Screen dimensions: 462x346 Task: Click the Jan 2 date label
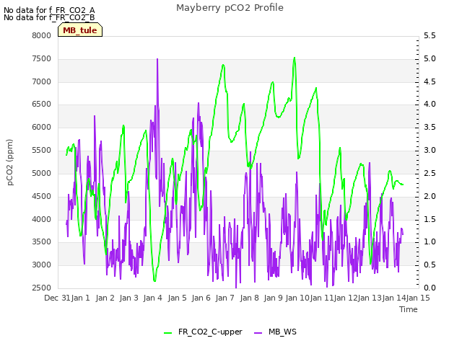pyautogui.click(x=105, y=298)
